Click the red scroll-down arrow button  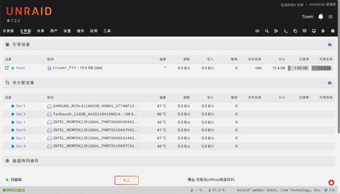[x=331, y=182]
